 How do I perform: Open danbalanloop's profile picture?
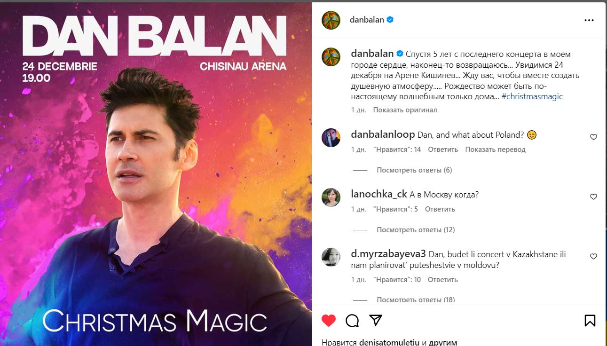coord(331,138)
